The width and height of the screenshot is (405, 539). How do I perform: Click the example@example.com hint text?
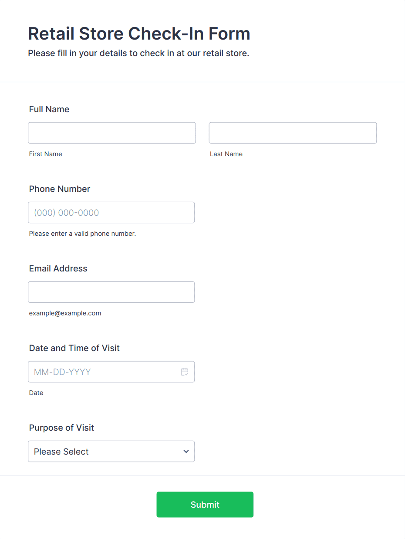65,313
